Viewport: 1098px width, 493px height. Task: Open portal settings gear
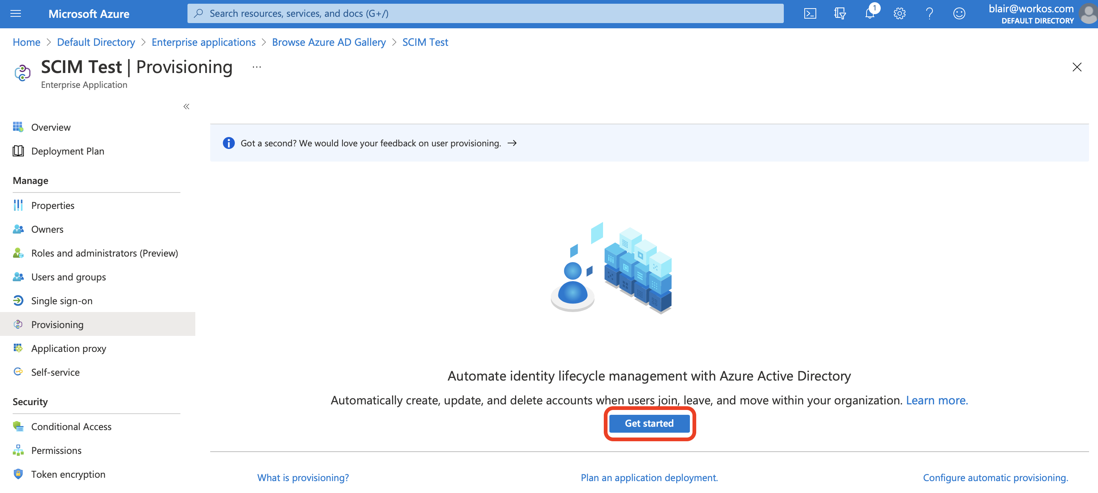click(x=899, y=14)
